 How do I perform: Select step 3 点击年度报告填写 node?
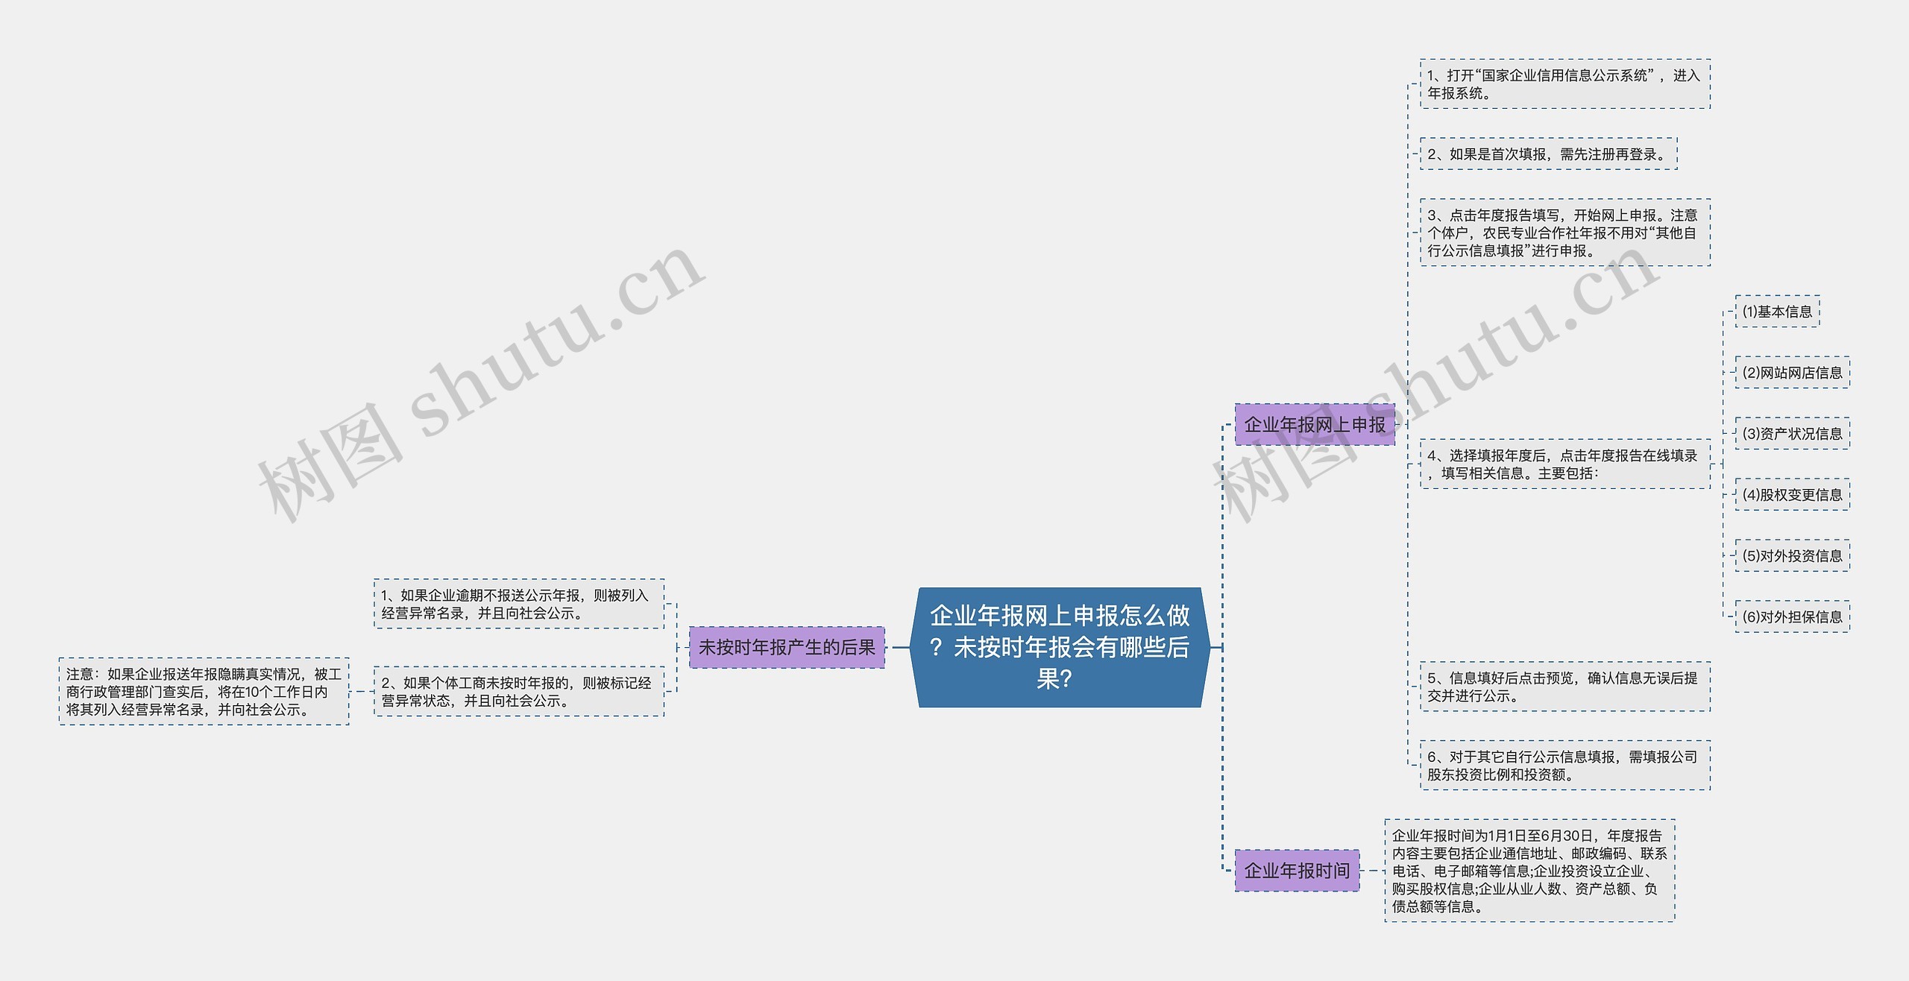pos(1564,233)
